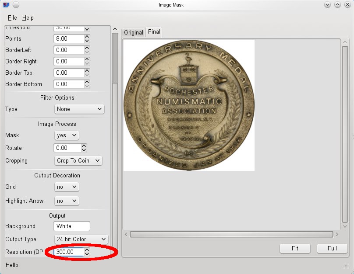
Task: Increase the Rotate value
Action: [84, 146]
